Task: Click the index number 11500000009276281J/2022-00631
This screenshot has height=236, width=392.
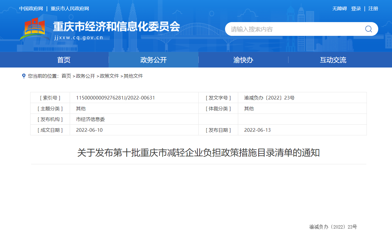Action: pyautogui.click(x=116, y=98)
